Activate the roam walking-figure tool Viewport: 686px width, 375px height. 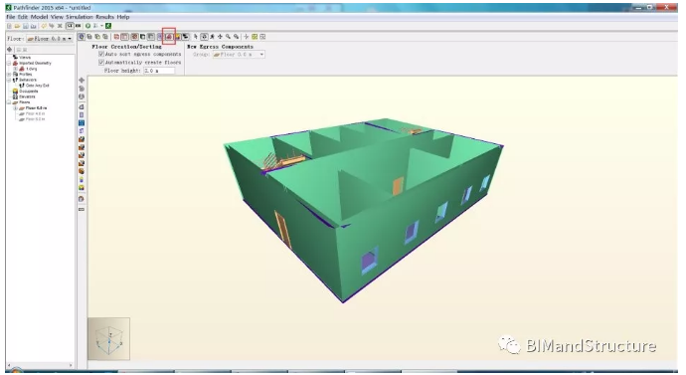[x=212, y=37]
